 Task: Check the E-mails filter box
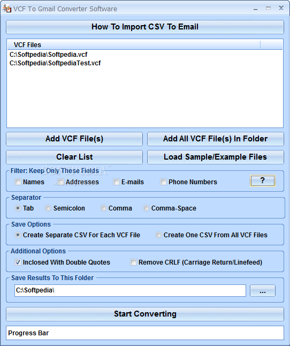coord(116,182)
